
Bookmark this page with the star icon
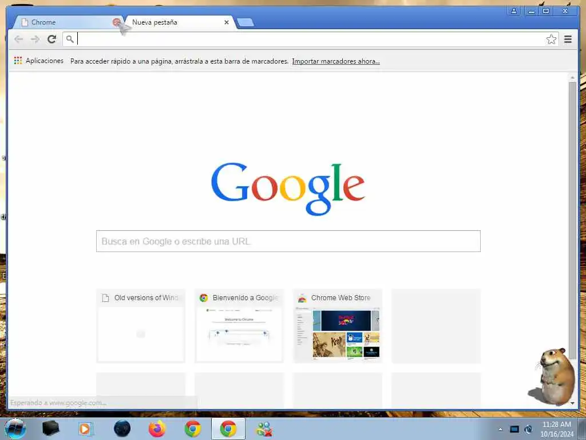coord(551,40)
